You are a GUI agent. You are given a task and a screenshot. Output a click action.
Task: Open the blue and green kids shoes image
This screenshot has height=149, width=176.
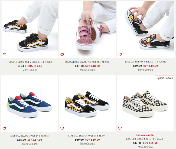(x=30, y=103)
